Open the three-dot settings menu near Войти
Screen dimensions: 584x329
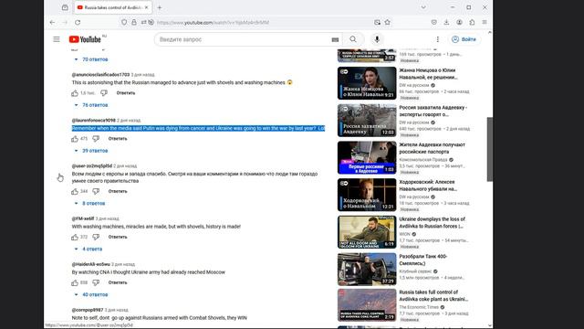click(438, 39)
